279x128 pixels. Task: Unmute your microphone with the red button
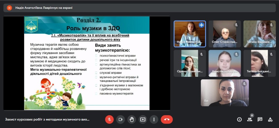[109, 119]
